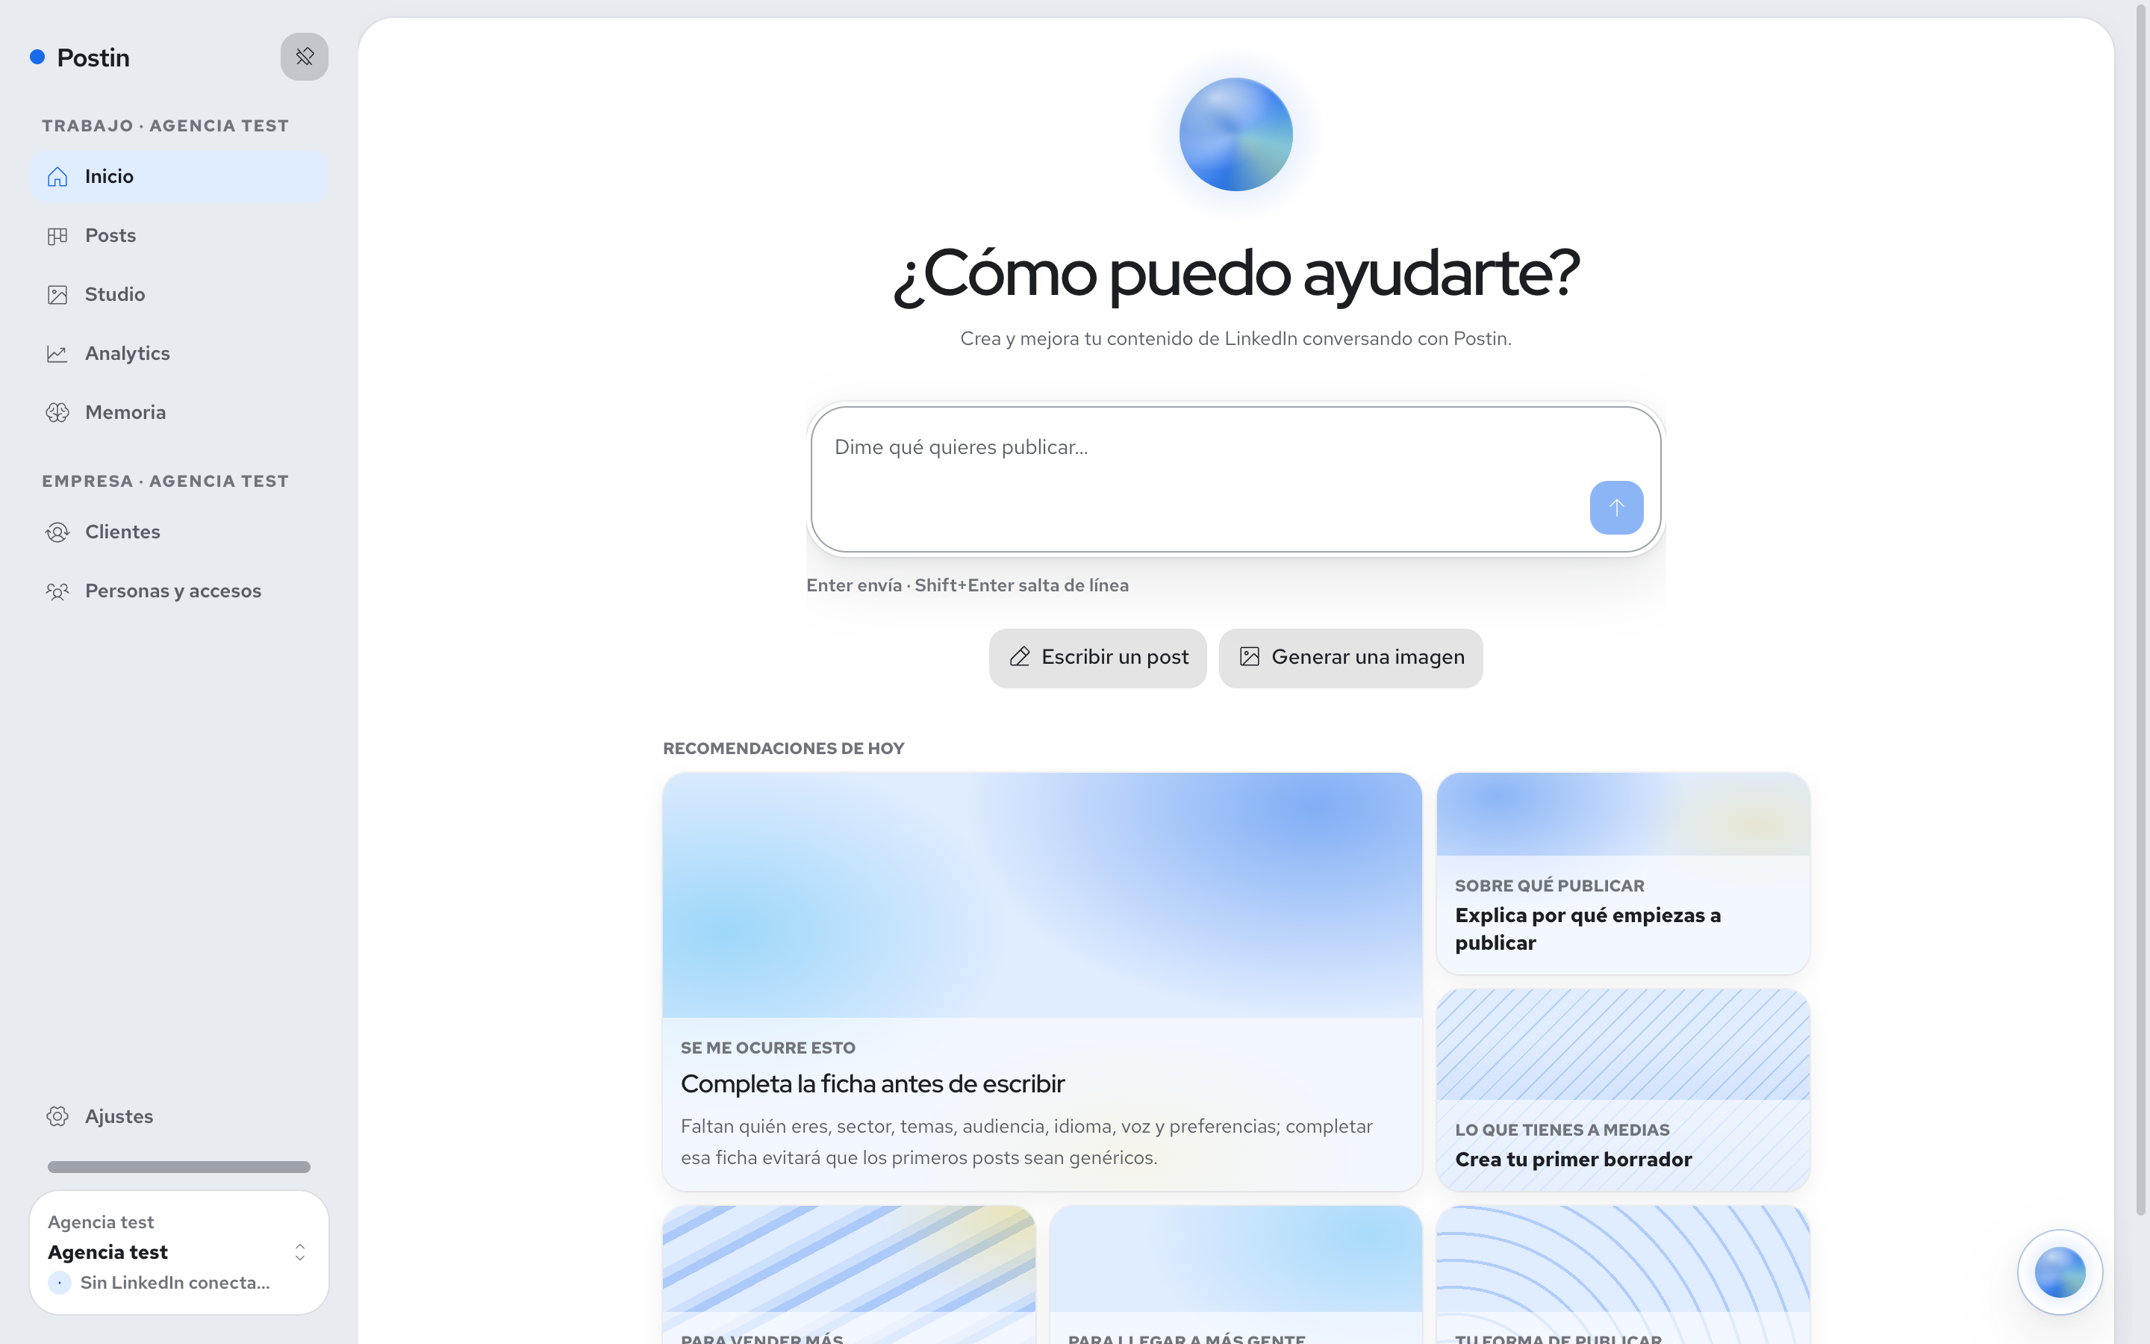The height and width of the screenshot is (1344, 2150).
Task: Open Personas y accesos
Action: click(178, 591)
